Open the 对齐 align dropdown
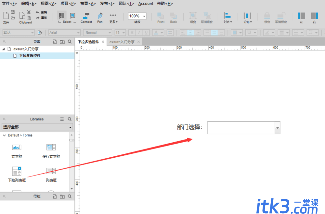Viewport: 325px width, 214px height. pos(227,18)
